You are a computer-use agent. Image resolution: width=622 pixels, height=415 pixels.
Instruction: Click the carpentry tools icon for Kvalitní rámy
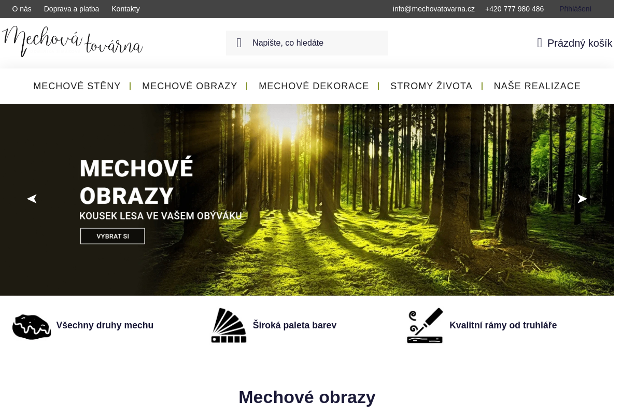(425, 325)
